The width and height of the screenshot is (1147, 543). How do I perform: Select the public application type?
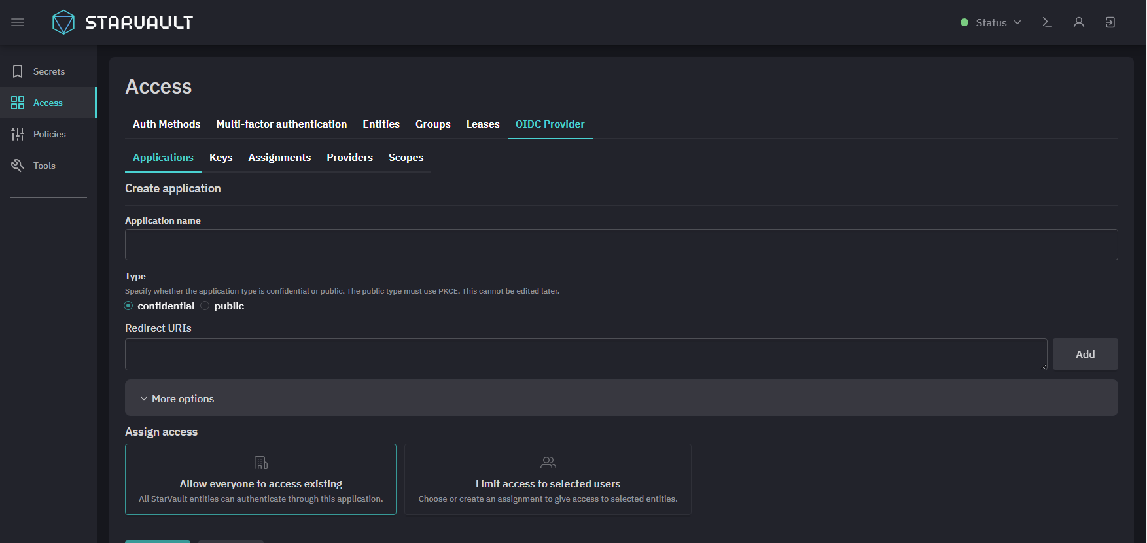[x=205, y=306]
